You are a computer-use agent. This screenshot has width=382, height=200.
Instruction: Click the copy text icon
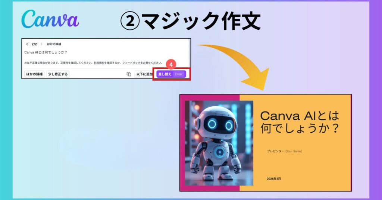tap(129, 74)
